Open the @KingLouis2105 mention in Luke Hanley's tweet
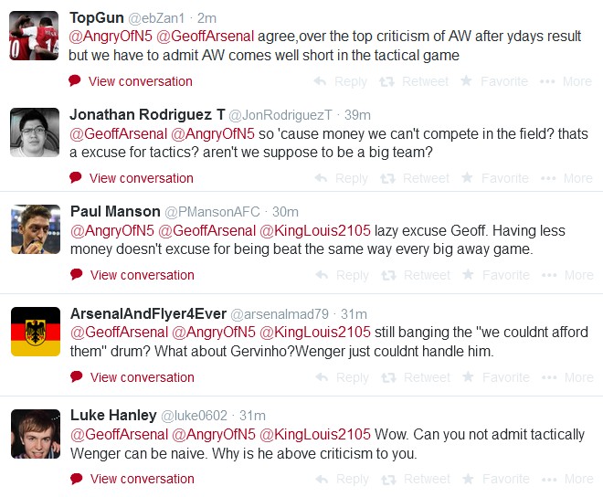Image resolution: width=603 pixels, height=497 pixels. 315,434
